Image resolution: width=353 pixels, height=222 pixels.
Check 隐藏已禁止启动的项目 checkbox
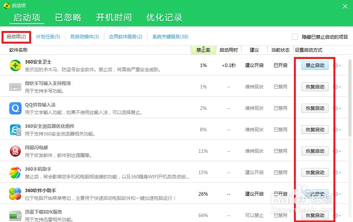[x=295, y=37]
